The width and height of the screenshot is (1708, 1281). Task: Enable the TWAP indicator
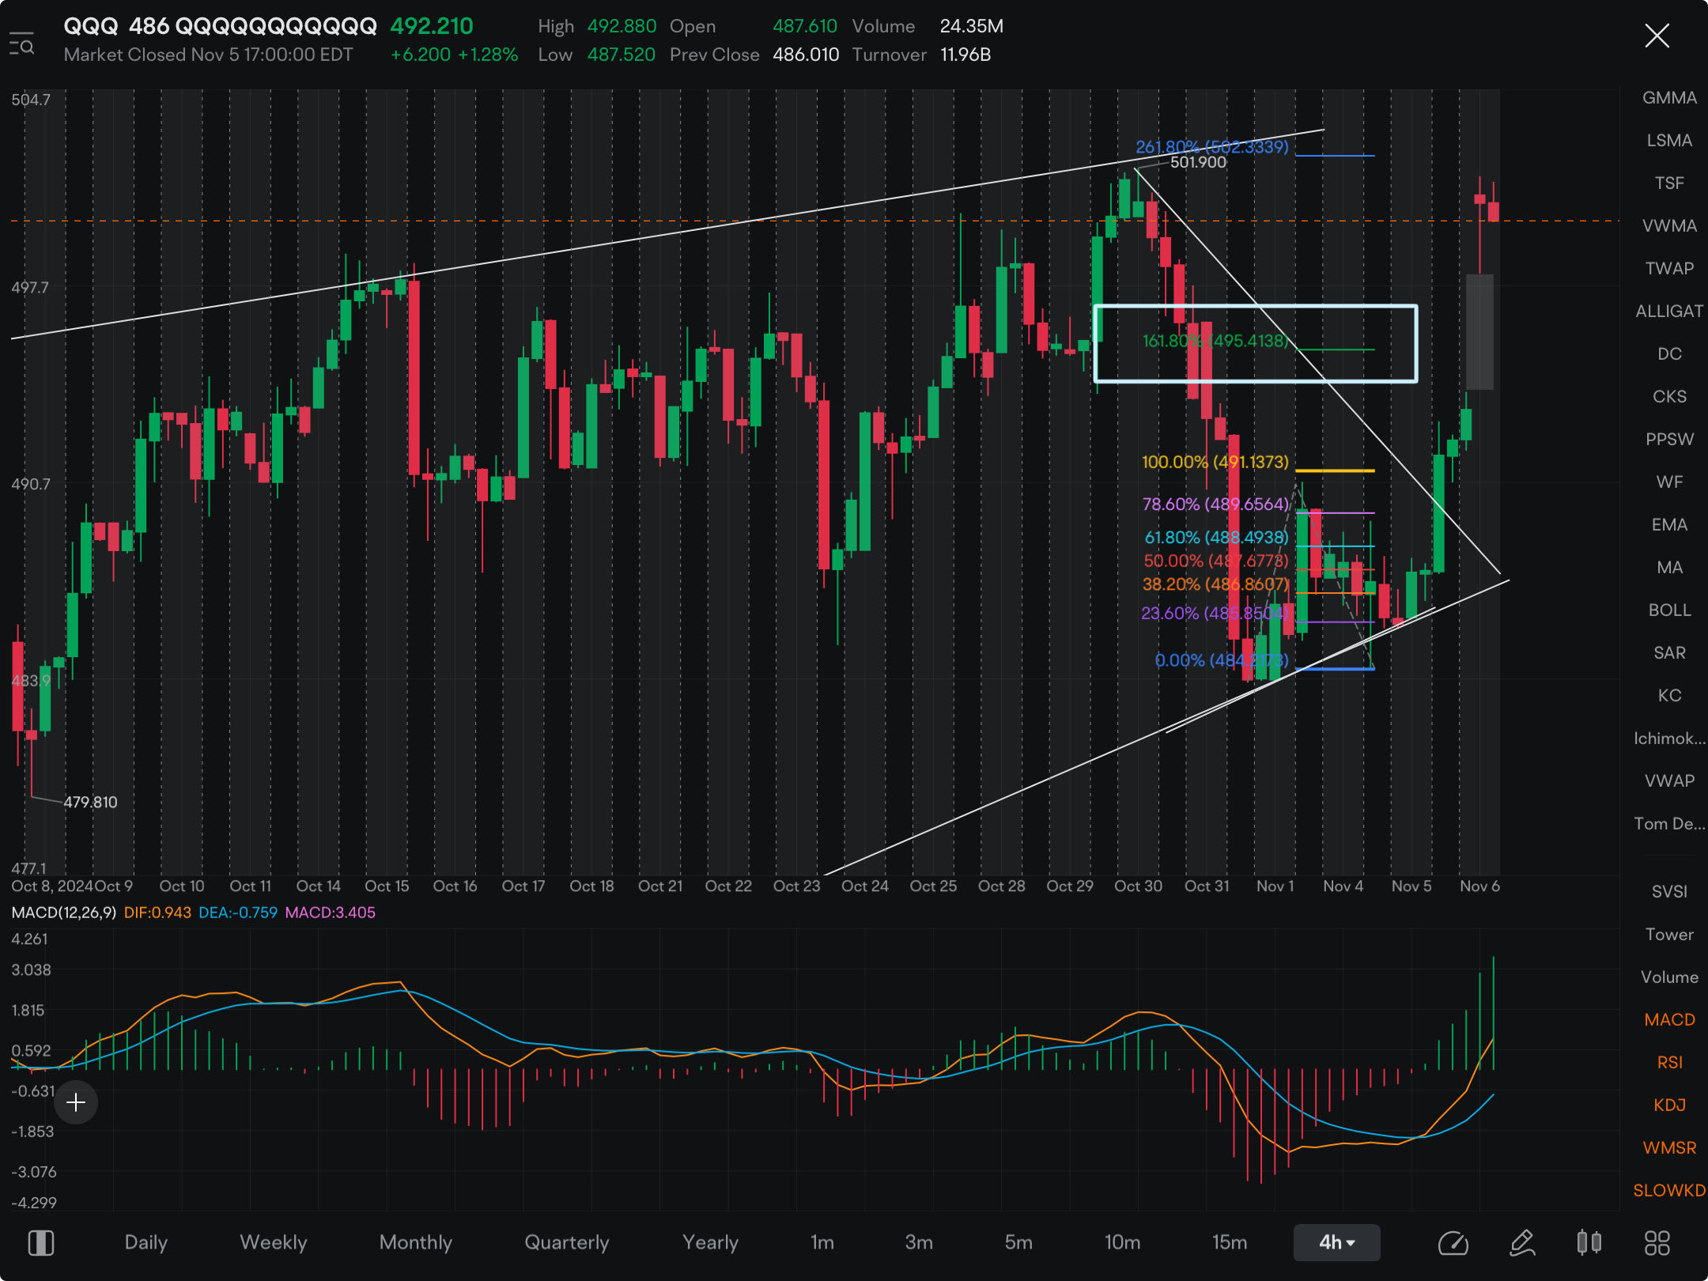(1669, 269)
